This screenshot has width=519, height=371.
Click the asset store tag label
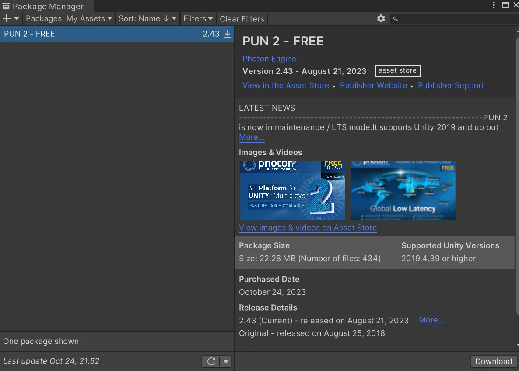(x=397, y=70)
